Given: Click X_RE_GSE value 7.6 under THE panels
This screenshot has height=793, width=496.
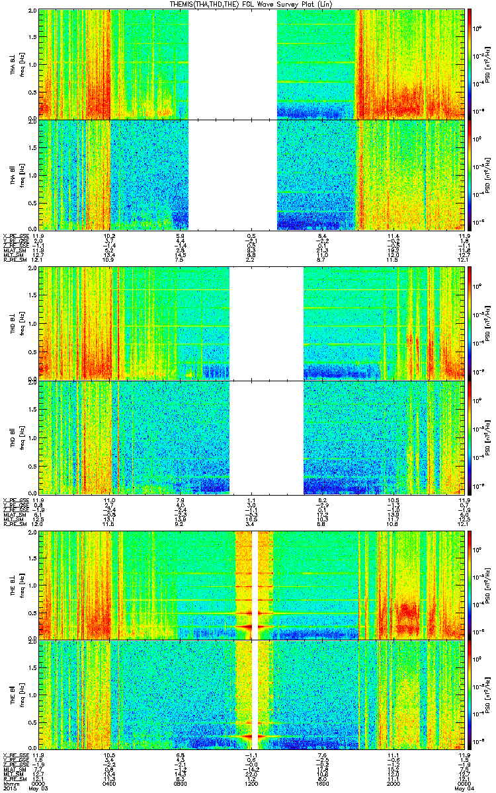Looking at the screenshot, I should (323, 755).
